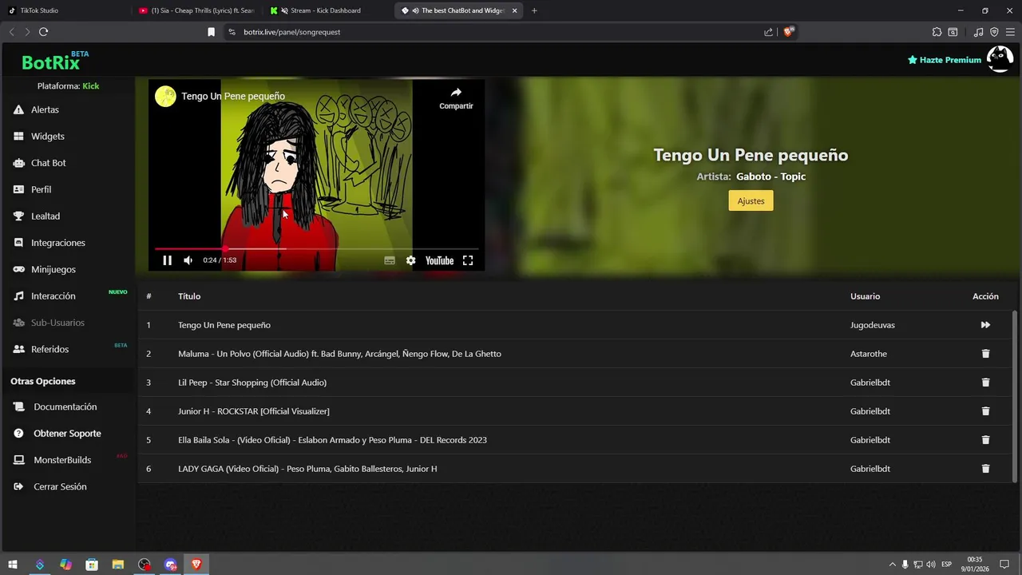The width and height of the screenshot is (1022, 575).
Task: Open File Explorer from taskbar
Action: [118, 565]
